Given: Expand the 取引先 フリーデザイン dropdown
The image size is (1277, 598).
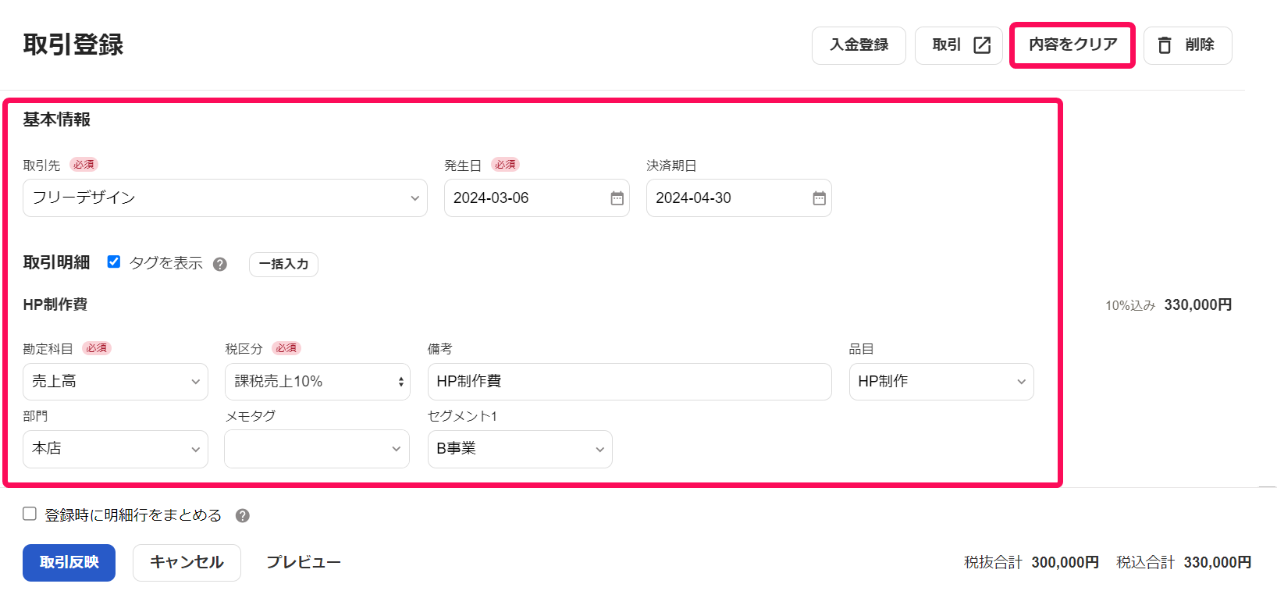Looking at the screenshot, I should click(x=225, y=198).
